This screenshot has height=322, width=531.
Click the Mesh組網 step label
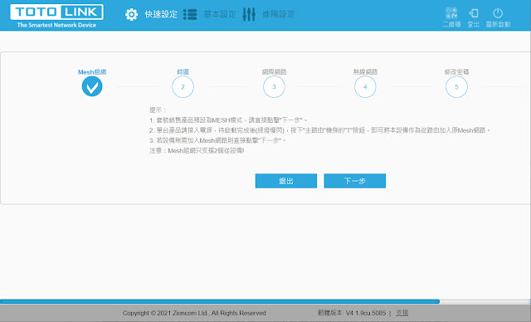click(92, 71)
